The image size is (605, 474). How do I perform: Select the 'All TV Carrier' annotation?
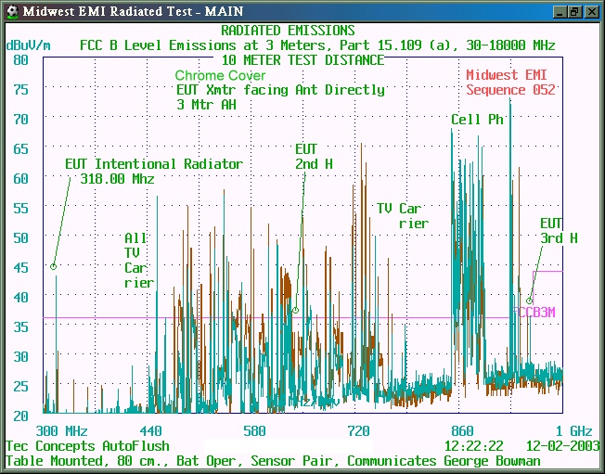[136, 261]
